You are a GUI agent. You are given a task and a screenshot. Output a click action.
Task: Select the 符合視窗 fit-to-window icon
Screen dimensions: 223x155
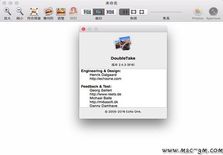tap(34, 11)
